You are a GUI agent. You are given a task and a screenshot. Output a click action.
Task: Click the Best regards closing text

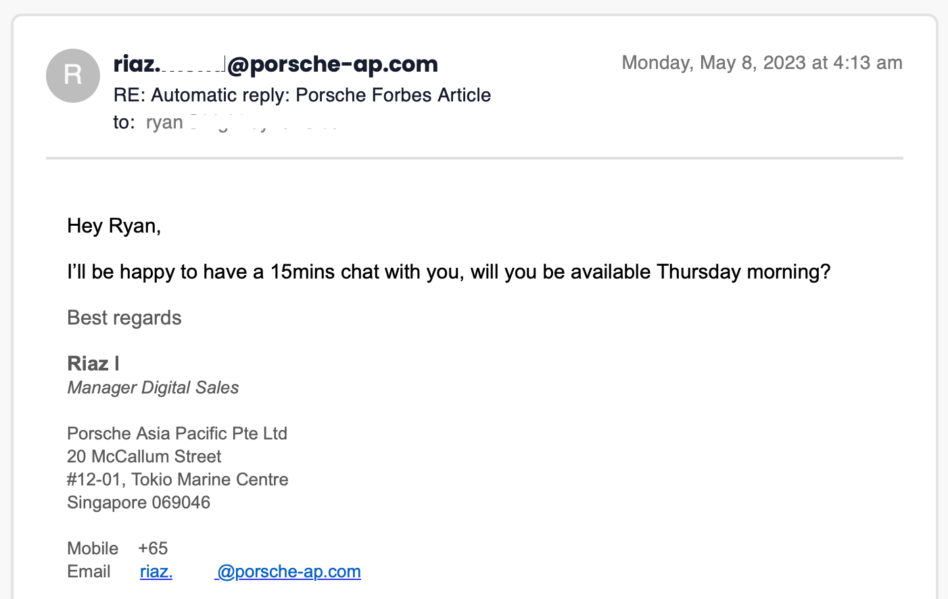[124, 318]
